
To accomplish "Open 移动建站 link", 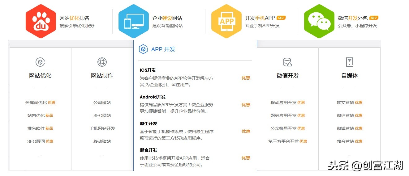I will [102, 141].
